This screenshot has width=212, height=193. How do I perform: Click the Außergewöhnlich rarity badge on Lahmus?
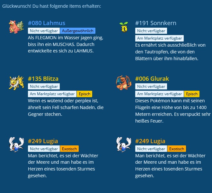(x=77, y=31)
